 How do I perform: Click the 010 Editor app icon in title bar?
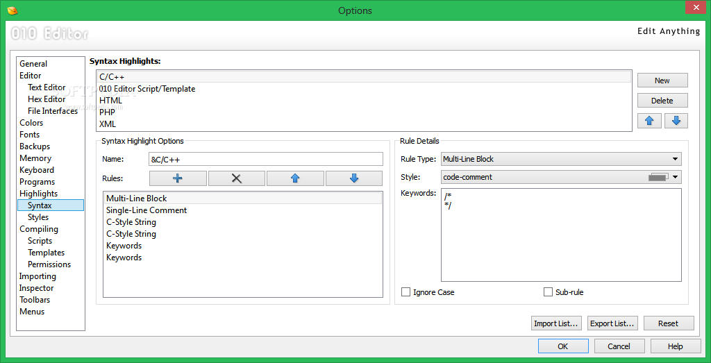pyautogui.click(x=13, y=10)
